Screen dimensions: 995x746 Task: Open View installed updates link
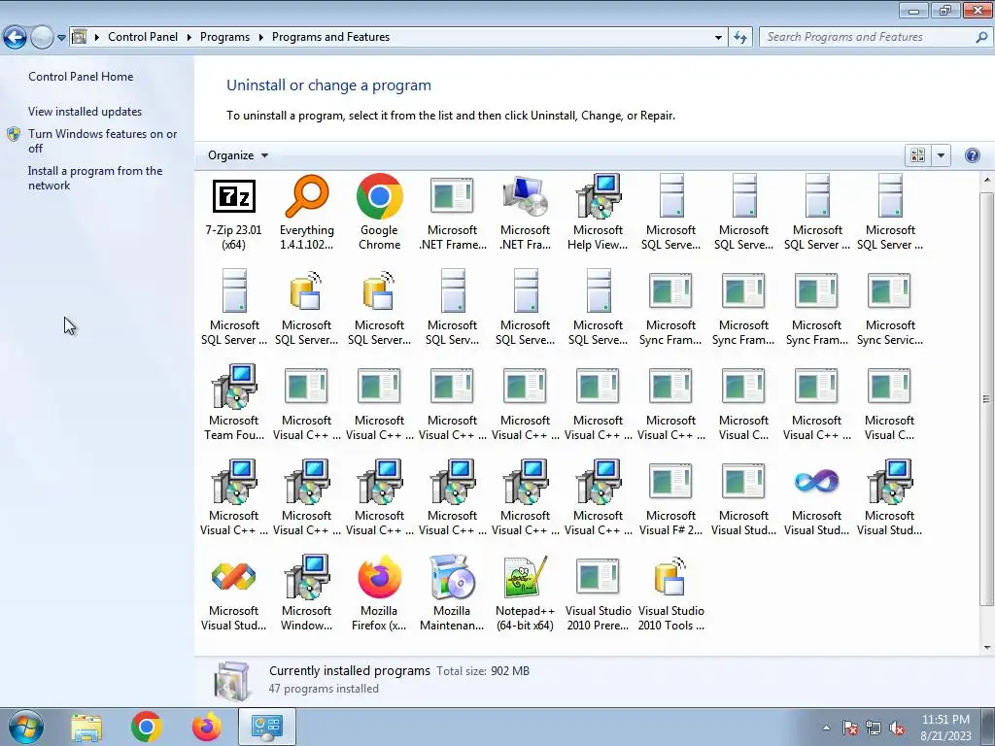[86, 112]
